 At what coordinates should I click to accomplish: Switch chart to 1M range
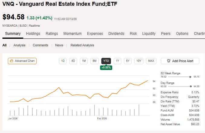pyautogui.click(x=84, y=61)
